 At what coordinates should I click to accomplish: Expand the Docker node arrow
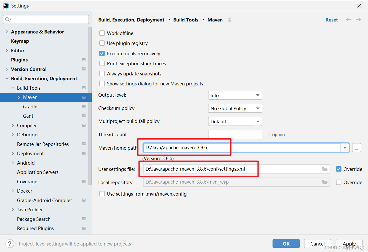pos(13,191)
